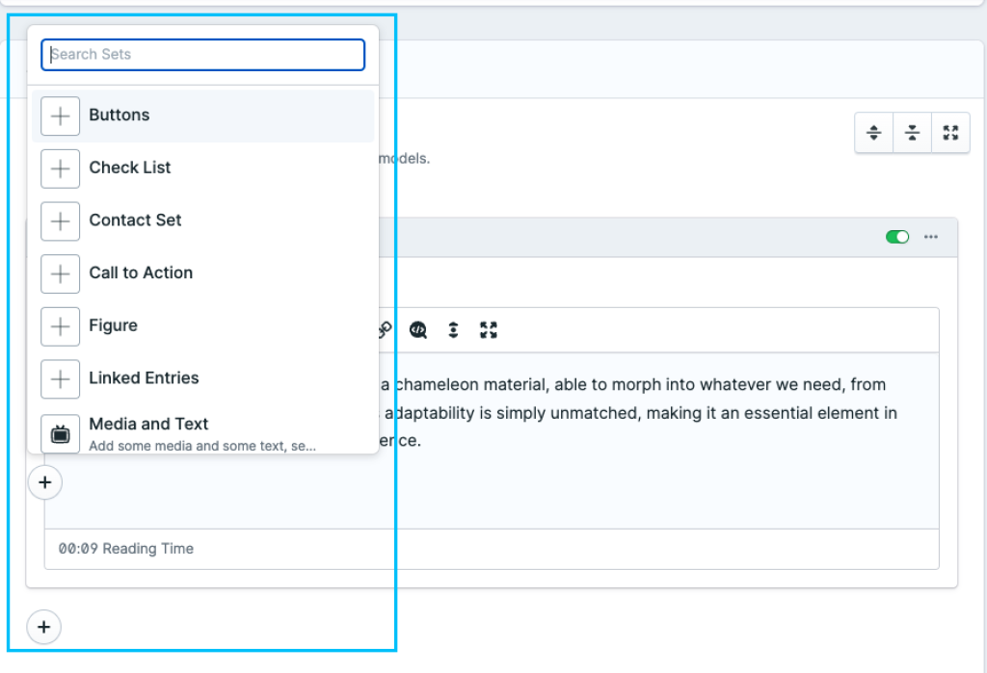This screenshot has height=673, width=987.
Task: Click the plus button inside the set
Action: 45,482
